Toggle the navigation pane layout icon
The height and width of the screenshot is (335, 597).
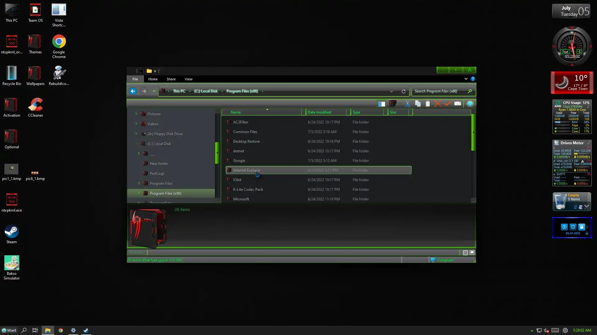(382, 104)
